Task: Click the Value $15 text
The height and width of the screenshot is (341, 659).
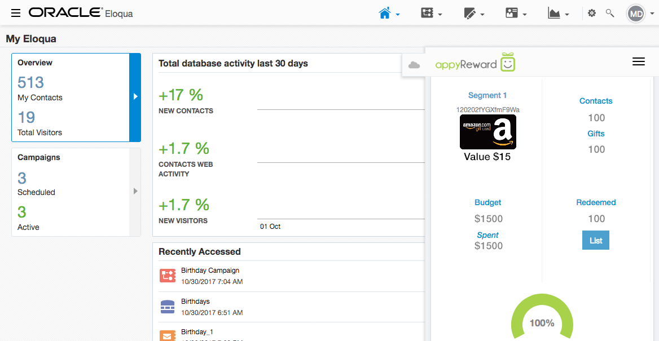Action: 487,157
